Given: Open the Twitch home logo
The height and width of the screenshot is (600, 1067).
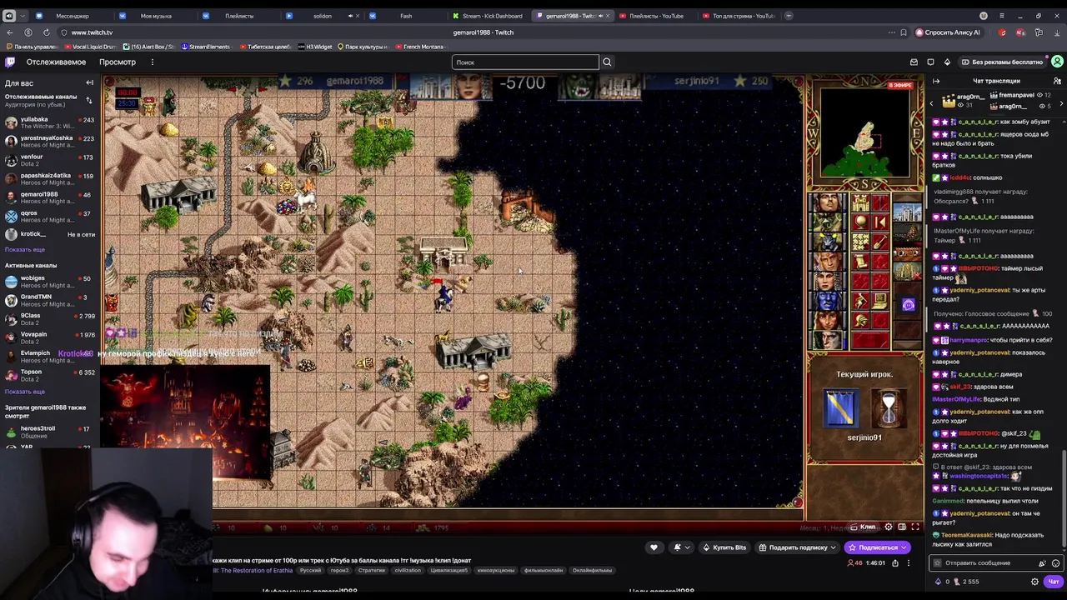Looking at the screenshot, I should [x=10, y=62].
